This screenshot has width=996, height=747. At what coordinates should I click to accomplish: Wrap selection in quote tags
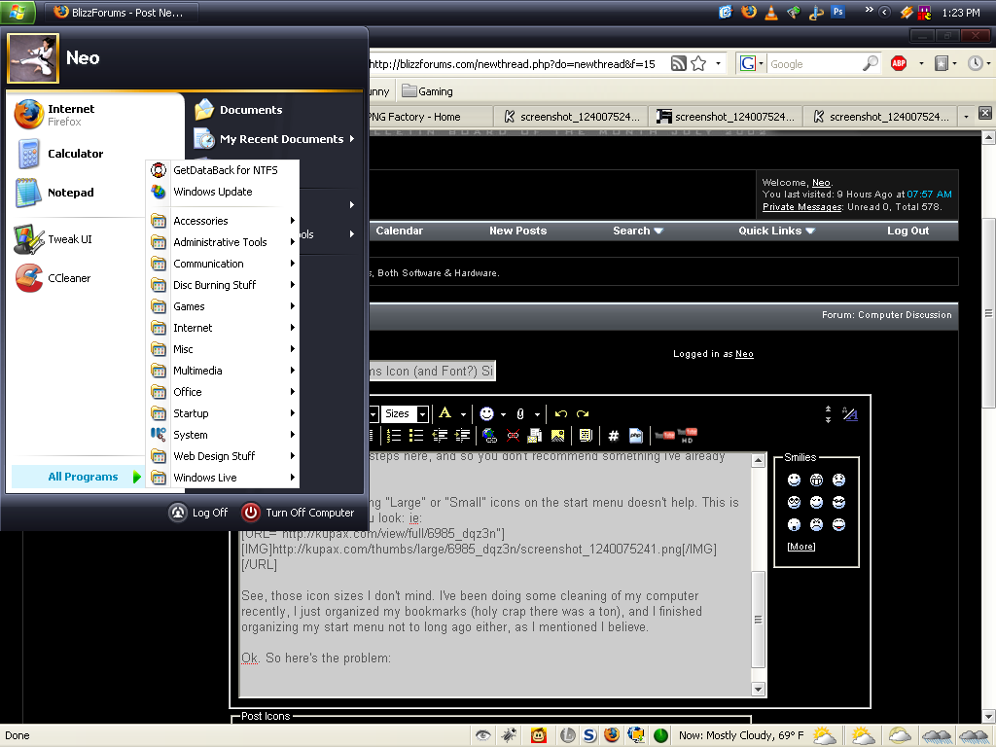[586, 436]
